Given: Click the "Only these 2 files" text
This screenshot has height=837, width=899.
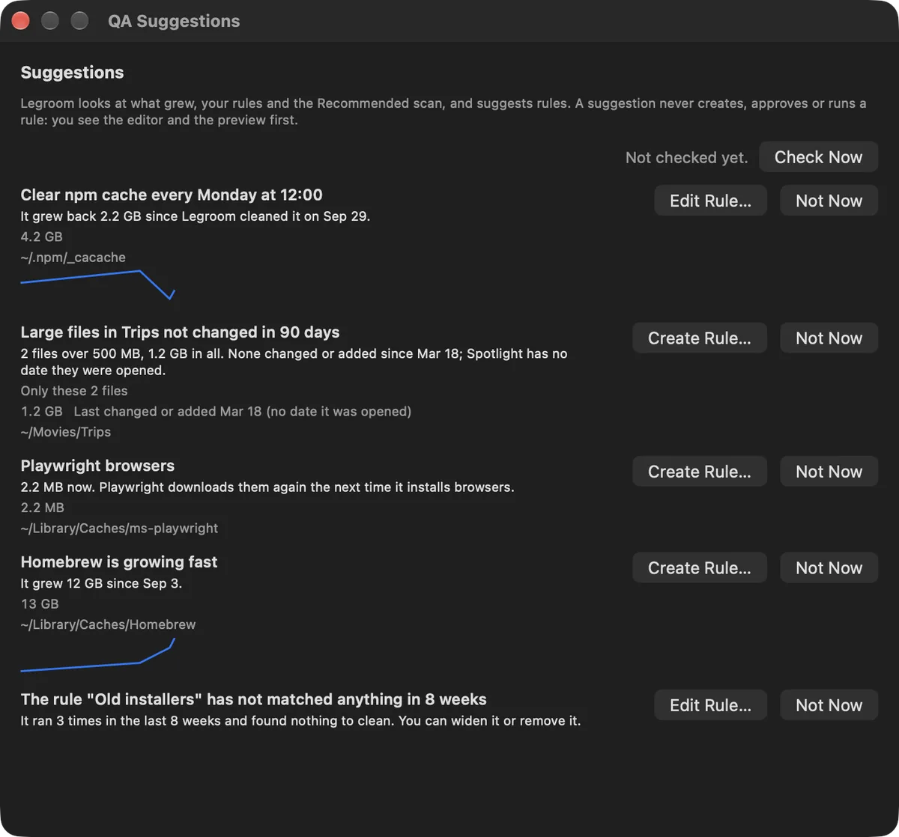Looking at the screenshot, I should 74,391.
